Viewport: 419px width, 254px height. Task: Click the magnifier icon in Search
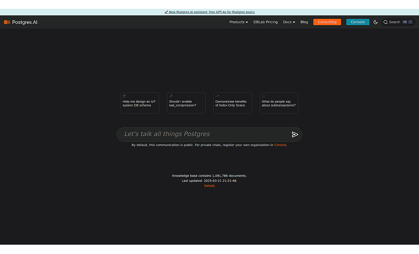[385, 22]
